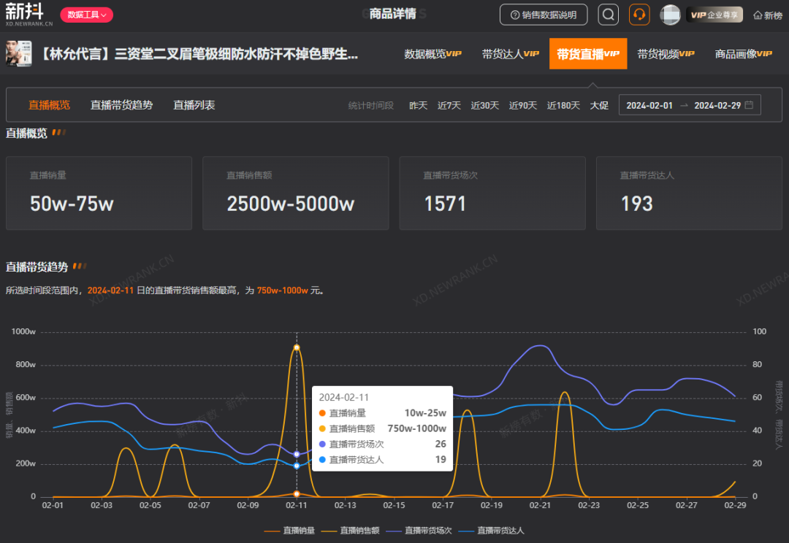Click 直播销量 card value 50w-75w
Image resolution: width=789 pixels, height=543 pixels.
click(72, 204)
